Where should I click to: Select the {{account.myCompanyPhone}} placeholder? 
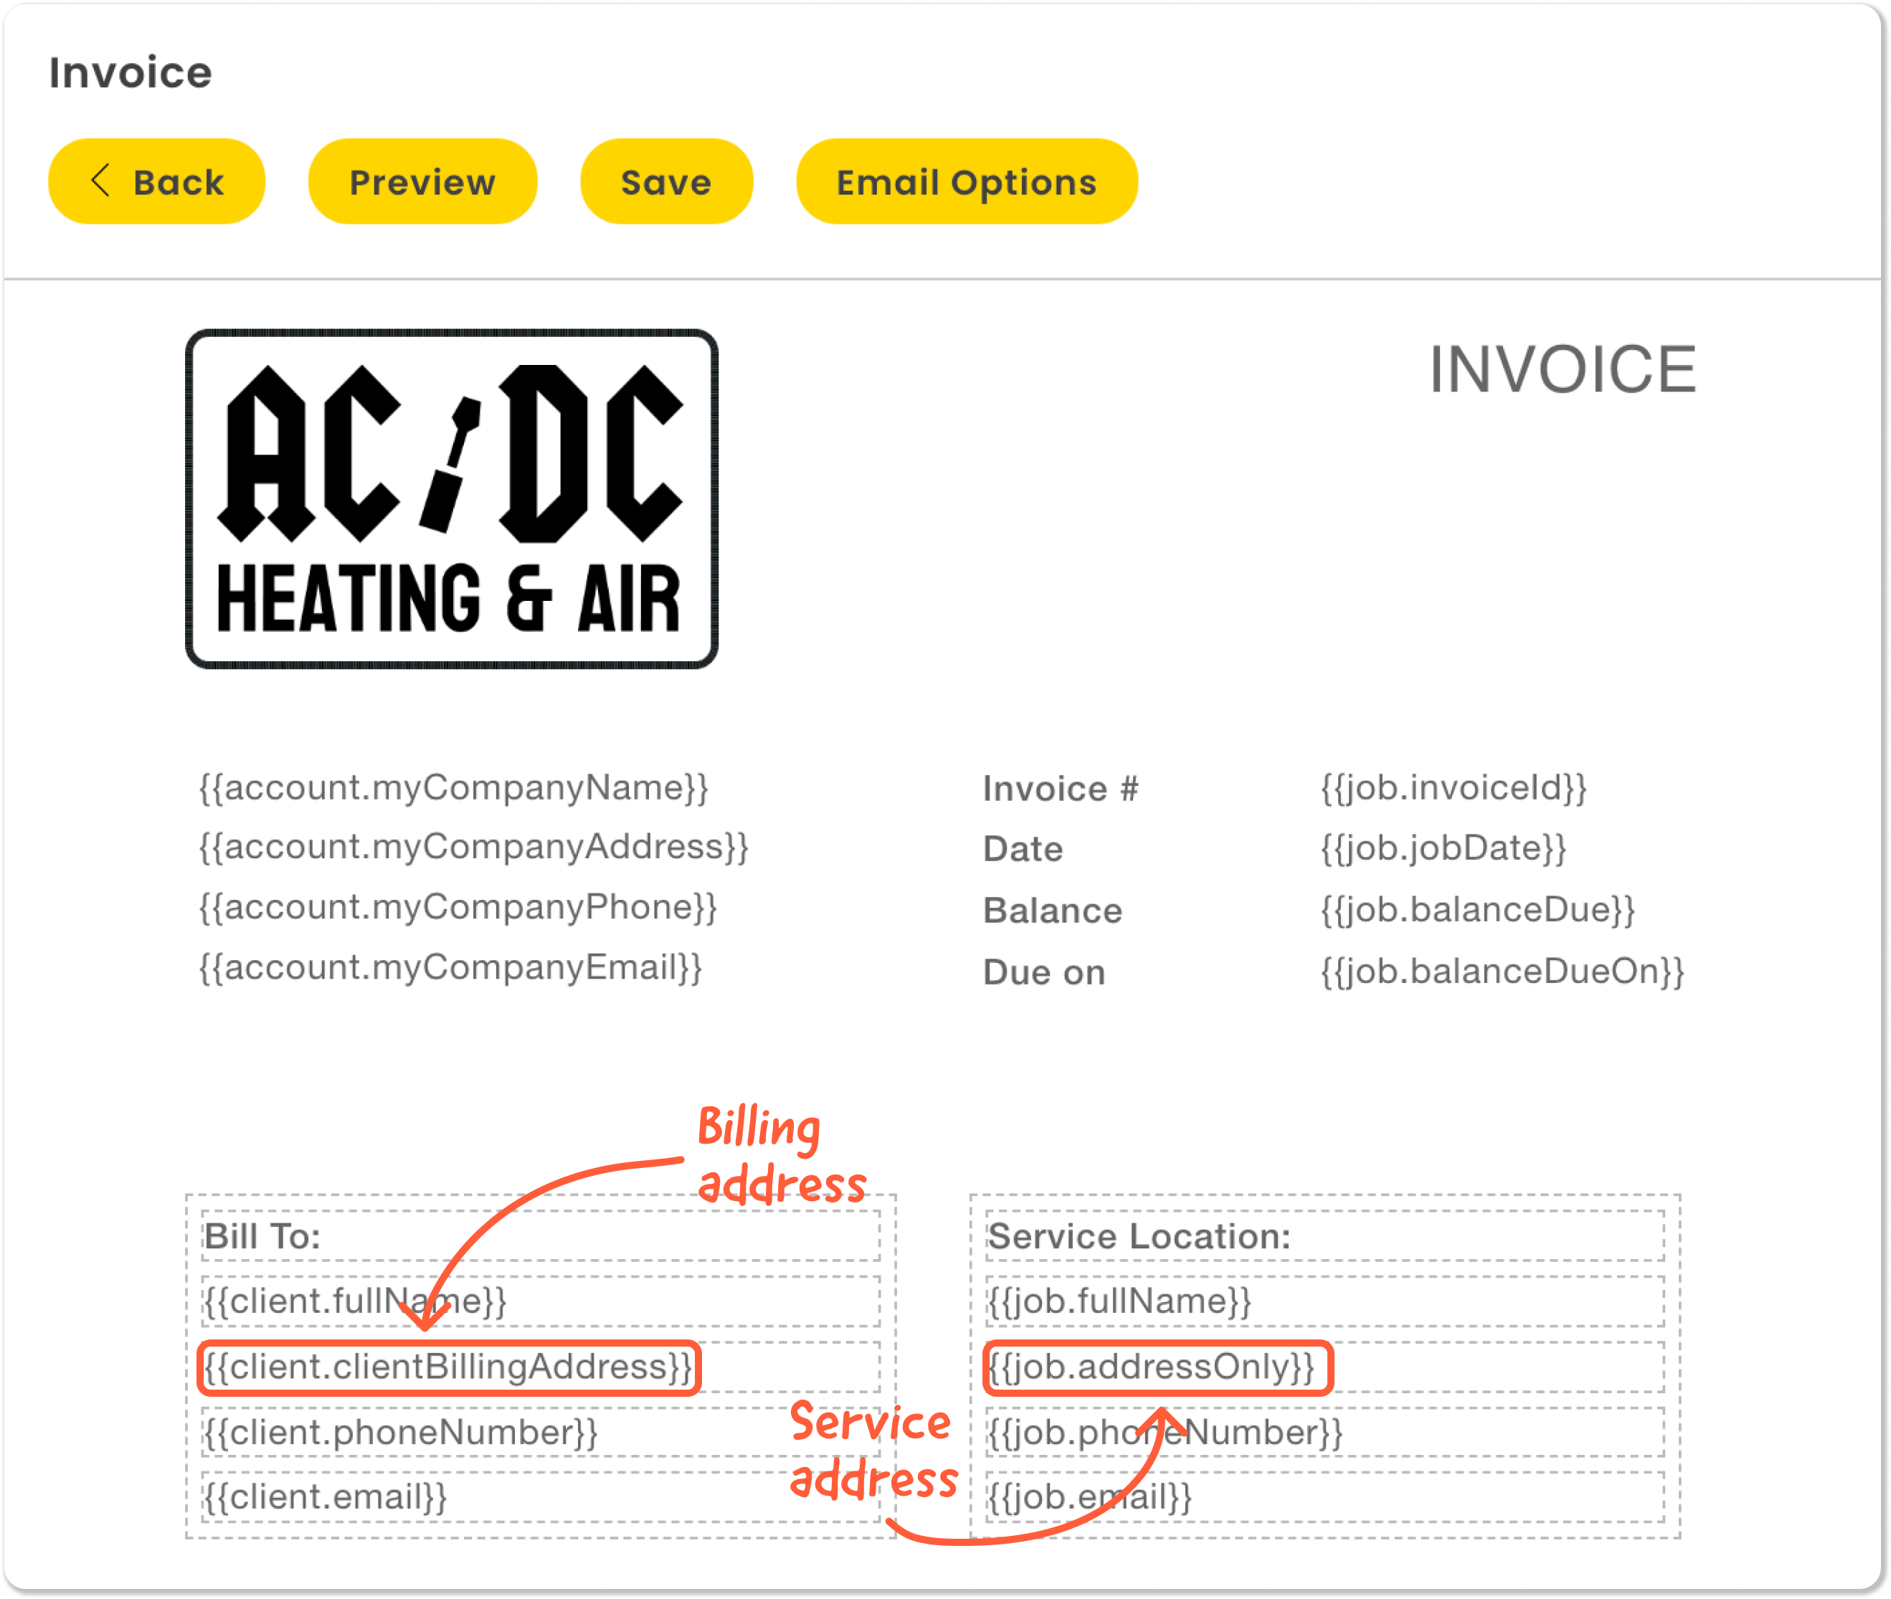[458, 907]
